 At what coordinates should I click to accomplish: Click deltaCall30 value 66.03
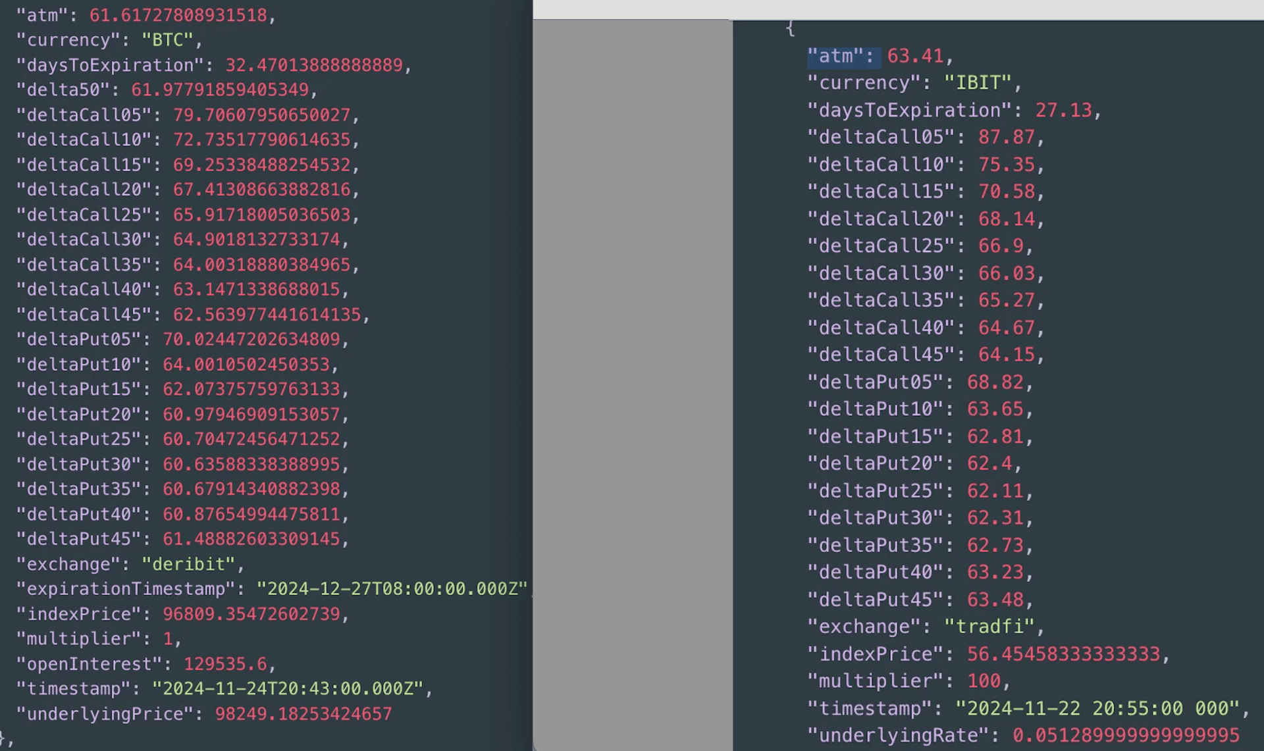click(x=1007, y=273)
